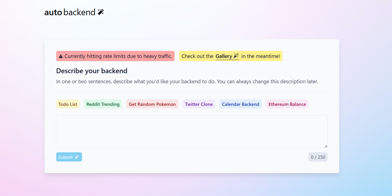Screen dimensions: 392x196
Task: Click the warning triangle icon in the red banner
Action: click(60, 56)
